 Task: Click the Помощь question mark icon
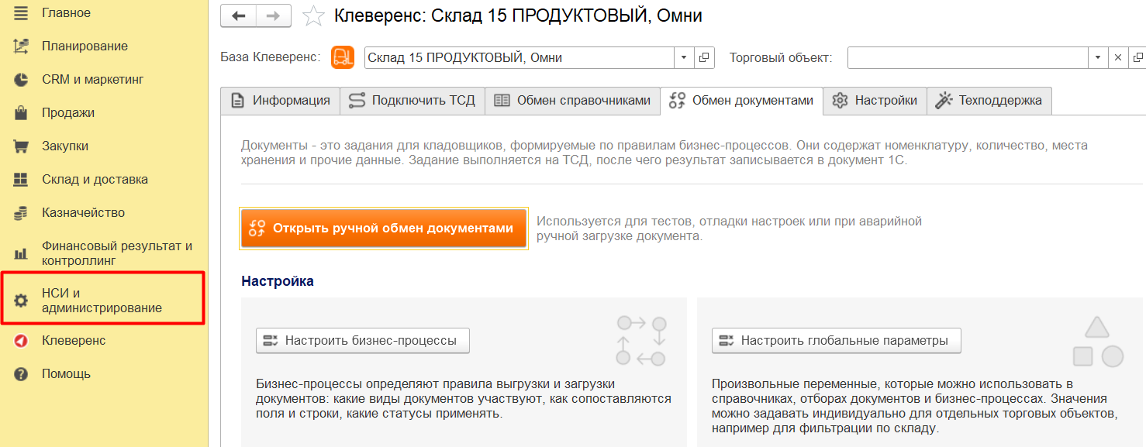[21, 373]
